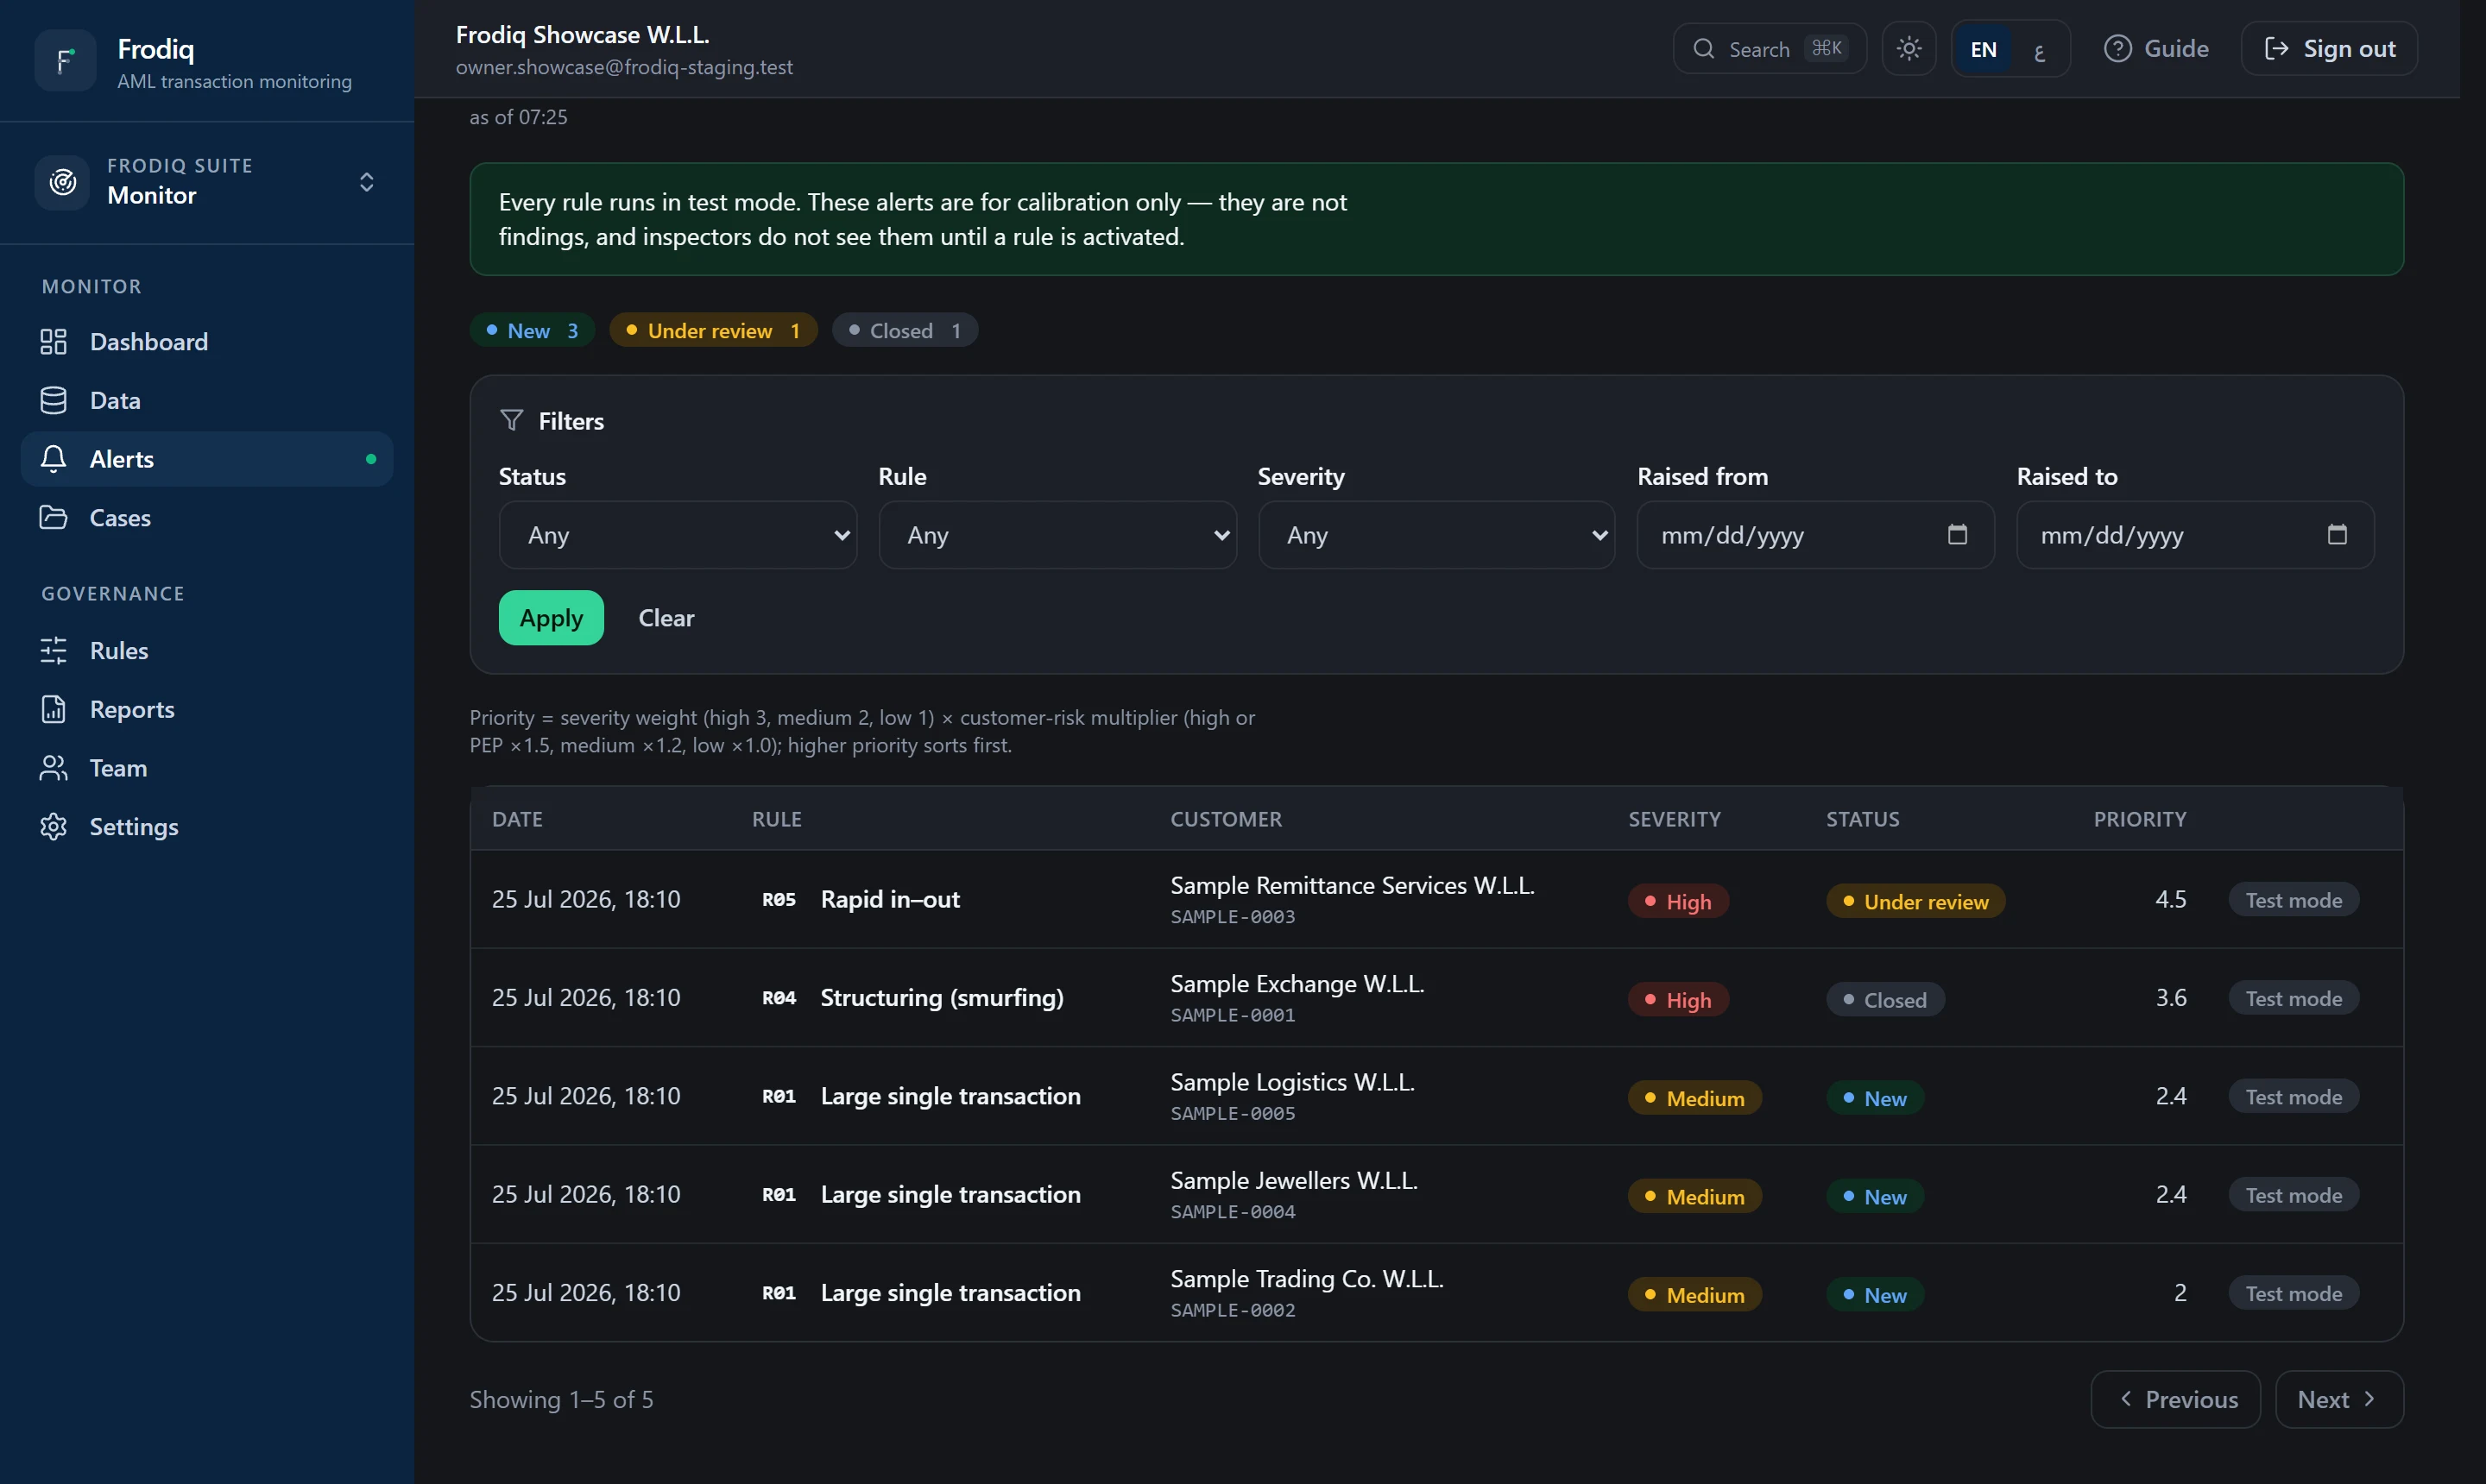Viewport: 2486px width, 1484px height.
Task: Open the Data section
Action: (x=207, y=401)
